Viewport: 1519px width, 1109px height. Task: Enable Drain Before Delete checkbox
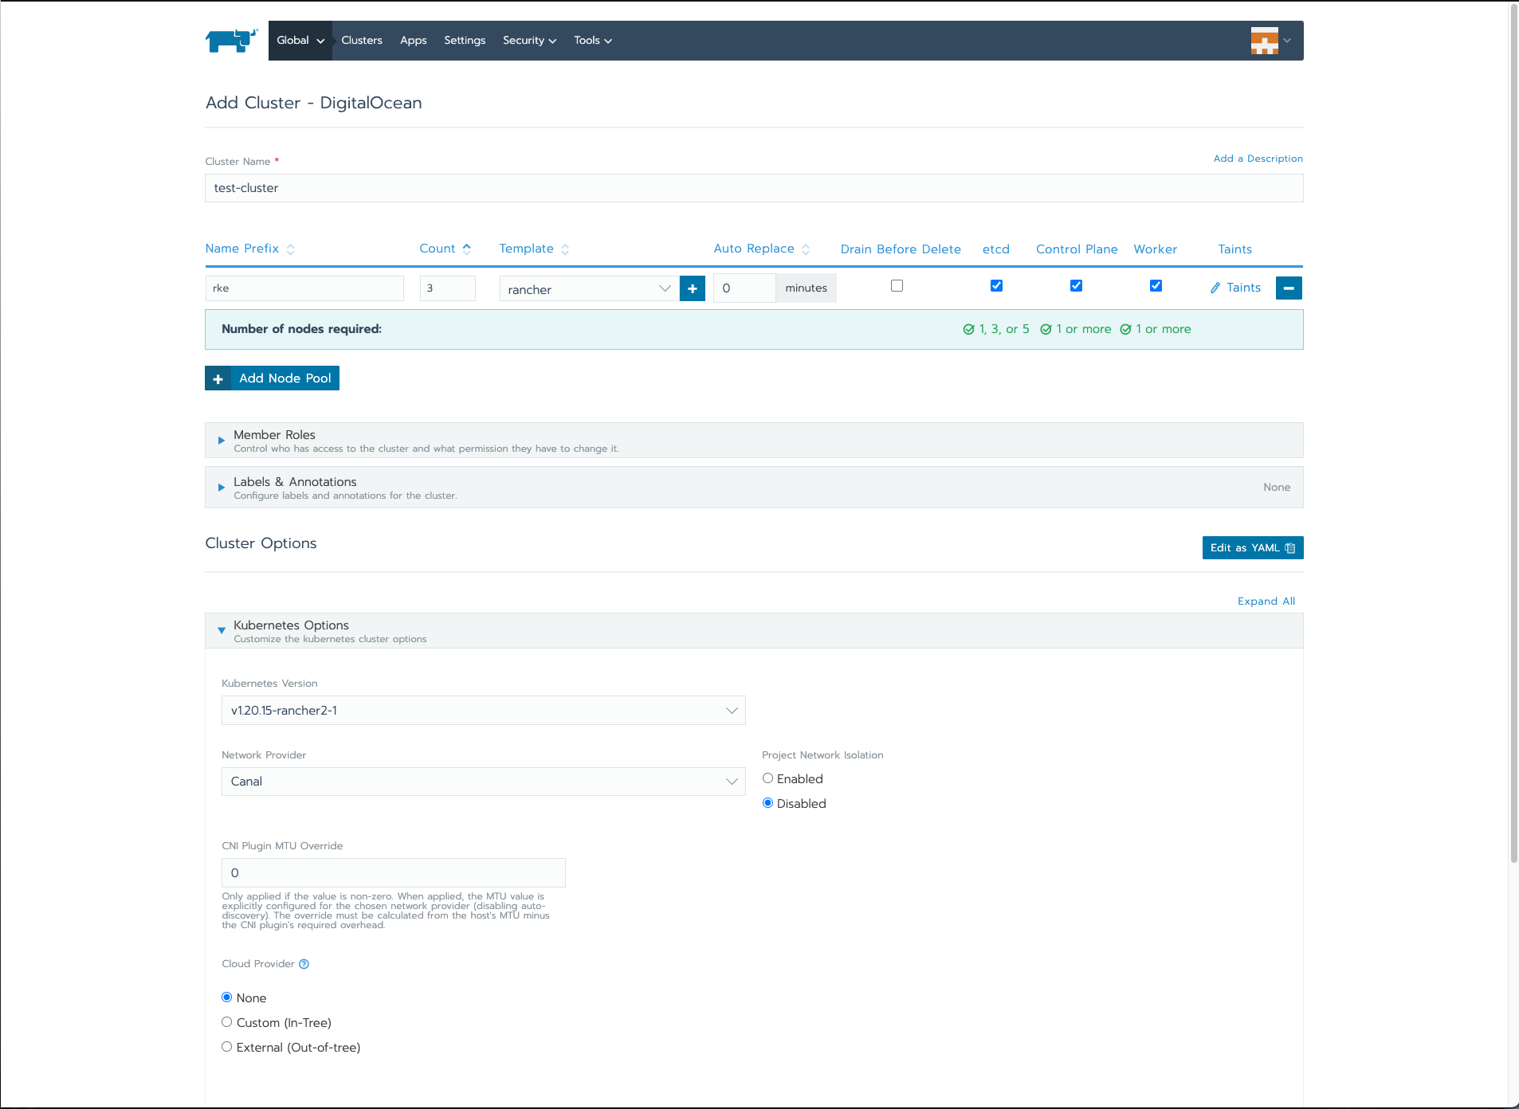pos(897,286)
